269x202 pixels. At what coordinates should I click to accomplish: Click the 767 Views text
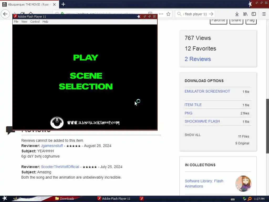click(x=198, y=38)
